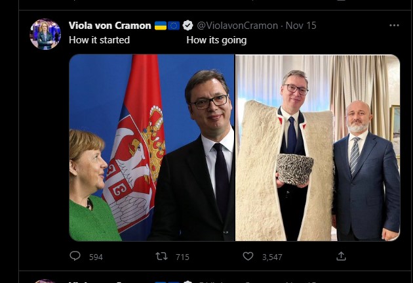
Task: Click the reply speech bubble icon
Action: [75, 256]
